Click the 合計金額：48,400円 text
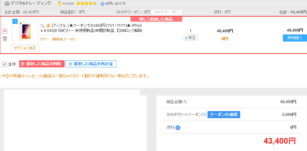Viewport: 307px width, 151px height. pyautogui.click(x=21, y=12)
